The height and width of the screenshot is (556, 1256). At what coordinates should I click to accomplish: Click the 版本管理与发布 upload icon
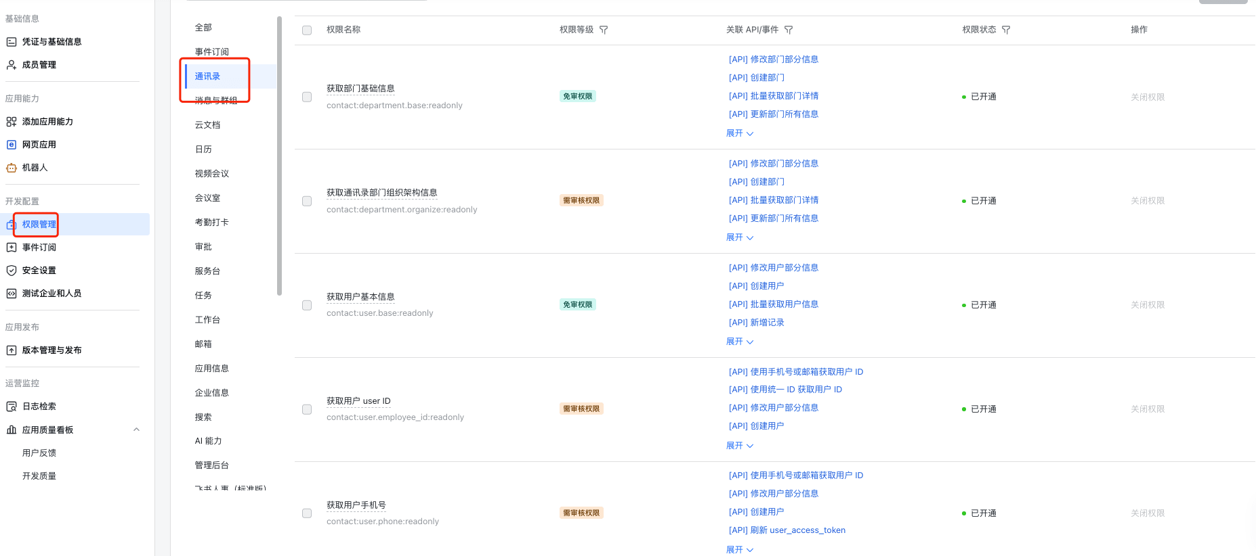pyautogui.click(x=12, y=350)
